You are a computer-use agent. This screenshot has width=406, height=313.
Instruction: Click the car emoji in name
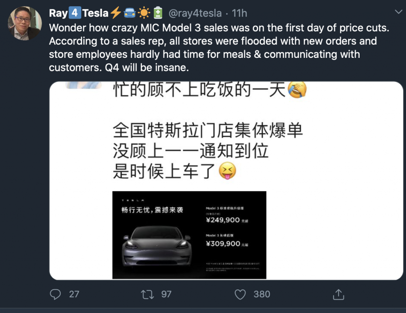click(x=130, y=13)
